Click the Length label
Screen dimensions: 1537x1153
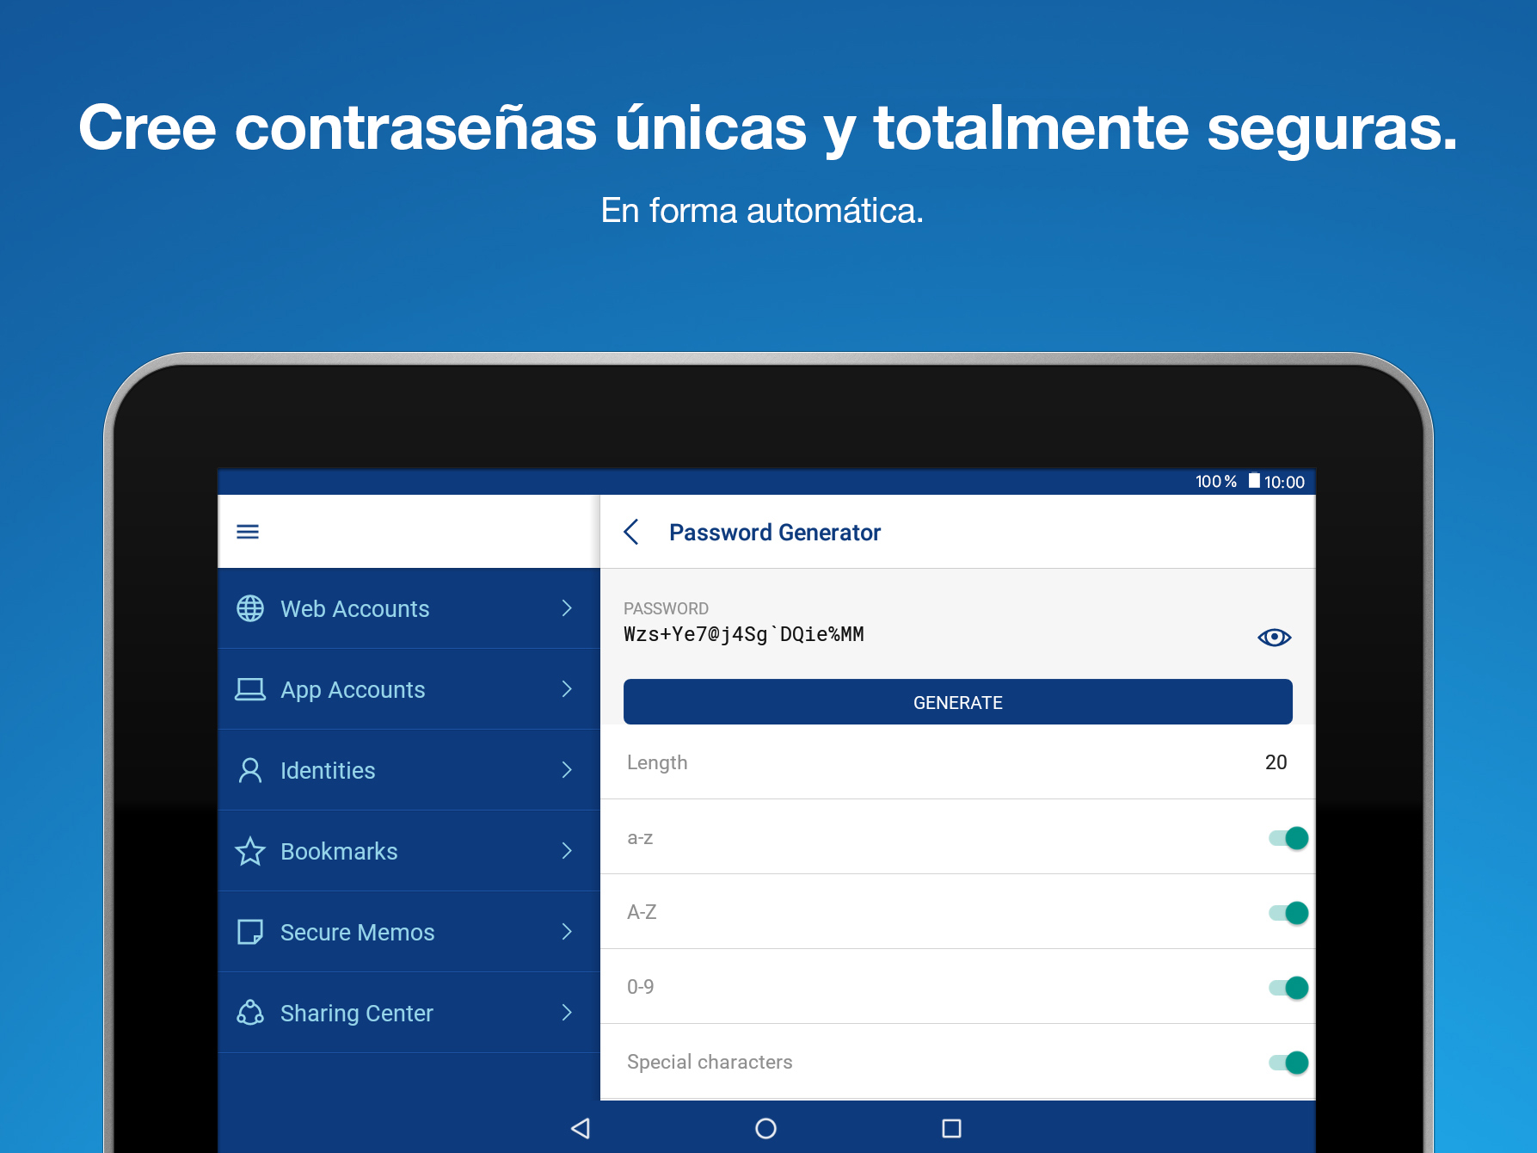point(657,763)
